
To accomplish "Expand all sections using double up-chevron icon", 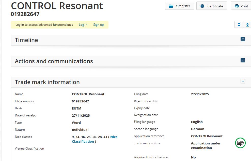I will tap(247, 24).
